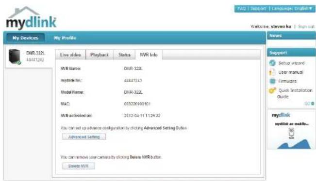Viewport: 316px width, 181px height.
Task: Open the Live video tab
Action: 70,55
